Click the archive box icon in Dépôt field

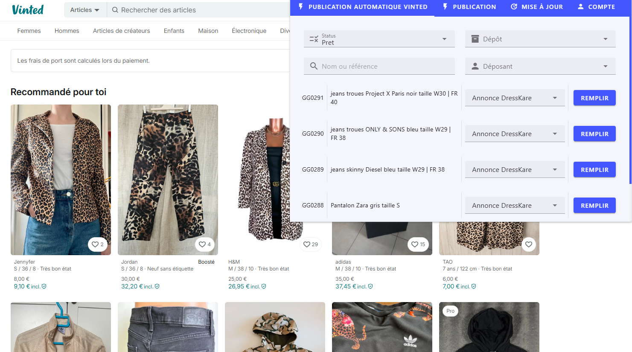(475, 39)
